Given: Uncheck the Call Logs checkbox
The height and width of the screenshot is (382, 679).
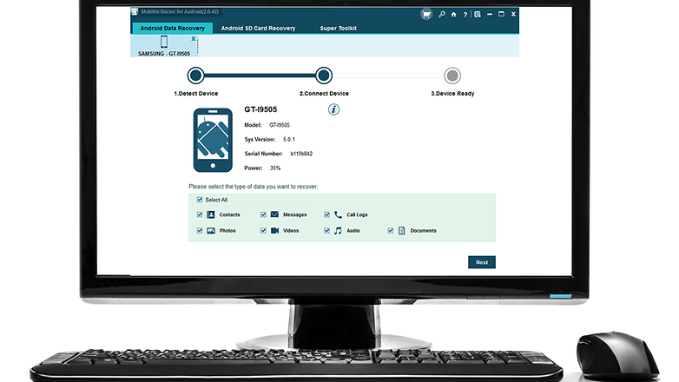Looking at the screenshot, I should [327, 214].
